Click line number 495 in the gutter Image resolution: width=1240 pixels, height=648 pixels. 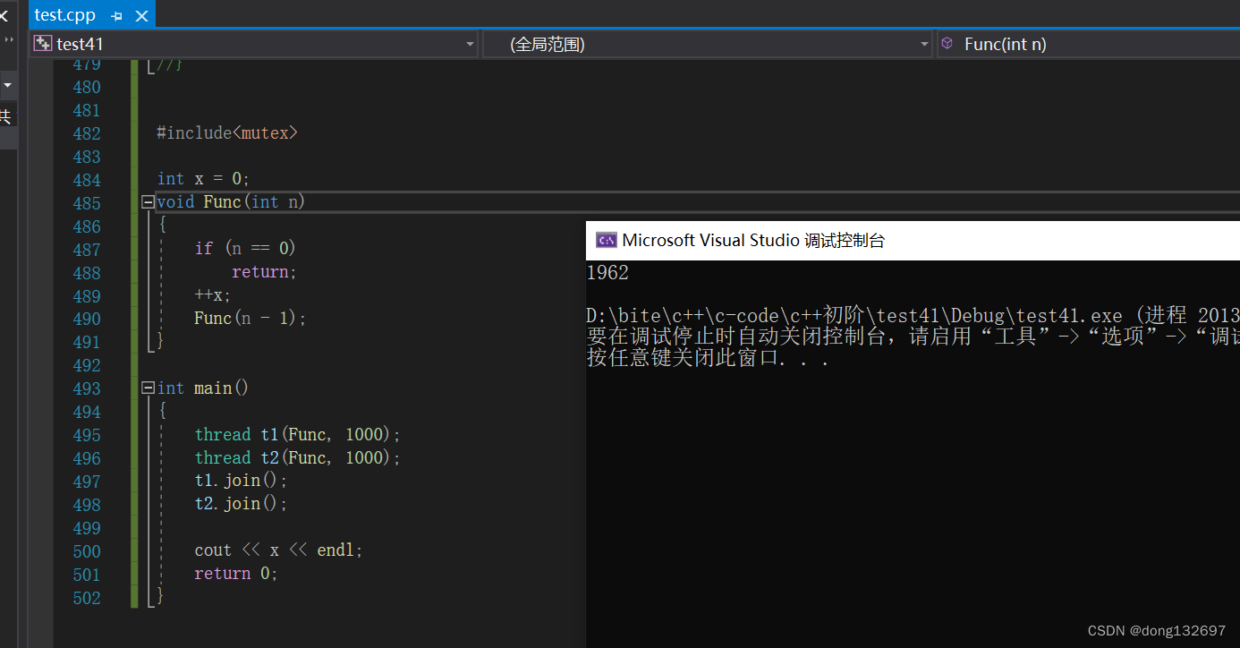pyautogui.click(x=87, y=437)
